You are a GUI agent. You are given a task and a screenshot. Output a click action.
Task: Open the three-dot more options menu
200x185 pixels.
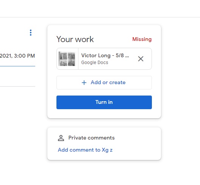31,33
